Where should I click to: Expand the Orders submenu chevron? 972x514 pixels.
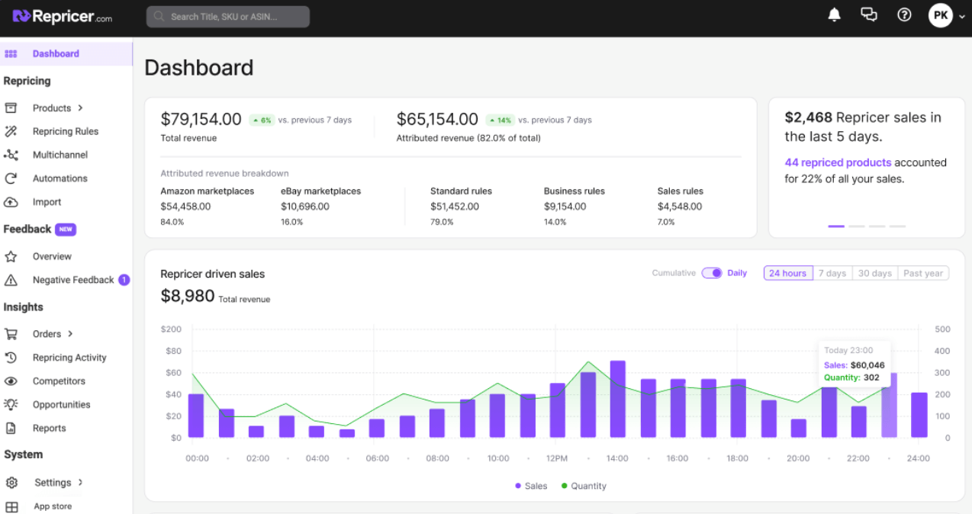pos(70,334)
